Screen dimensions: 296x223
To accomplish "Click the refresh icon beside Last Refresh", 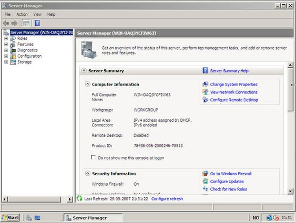I will point(79,198).
